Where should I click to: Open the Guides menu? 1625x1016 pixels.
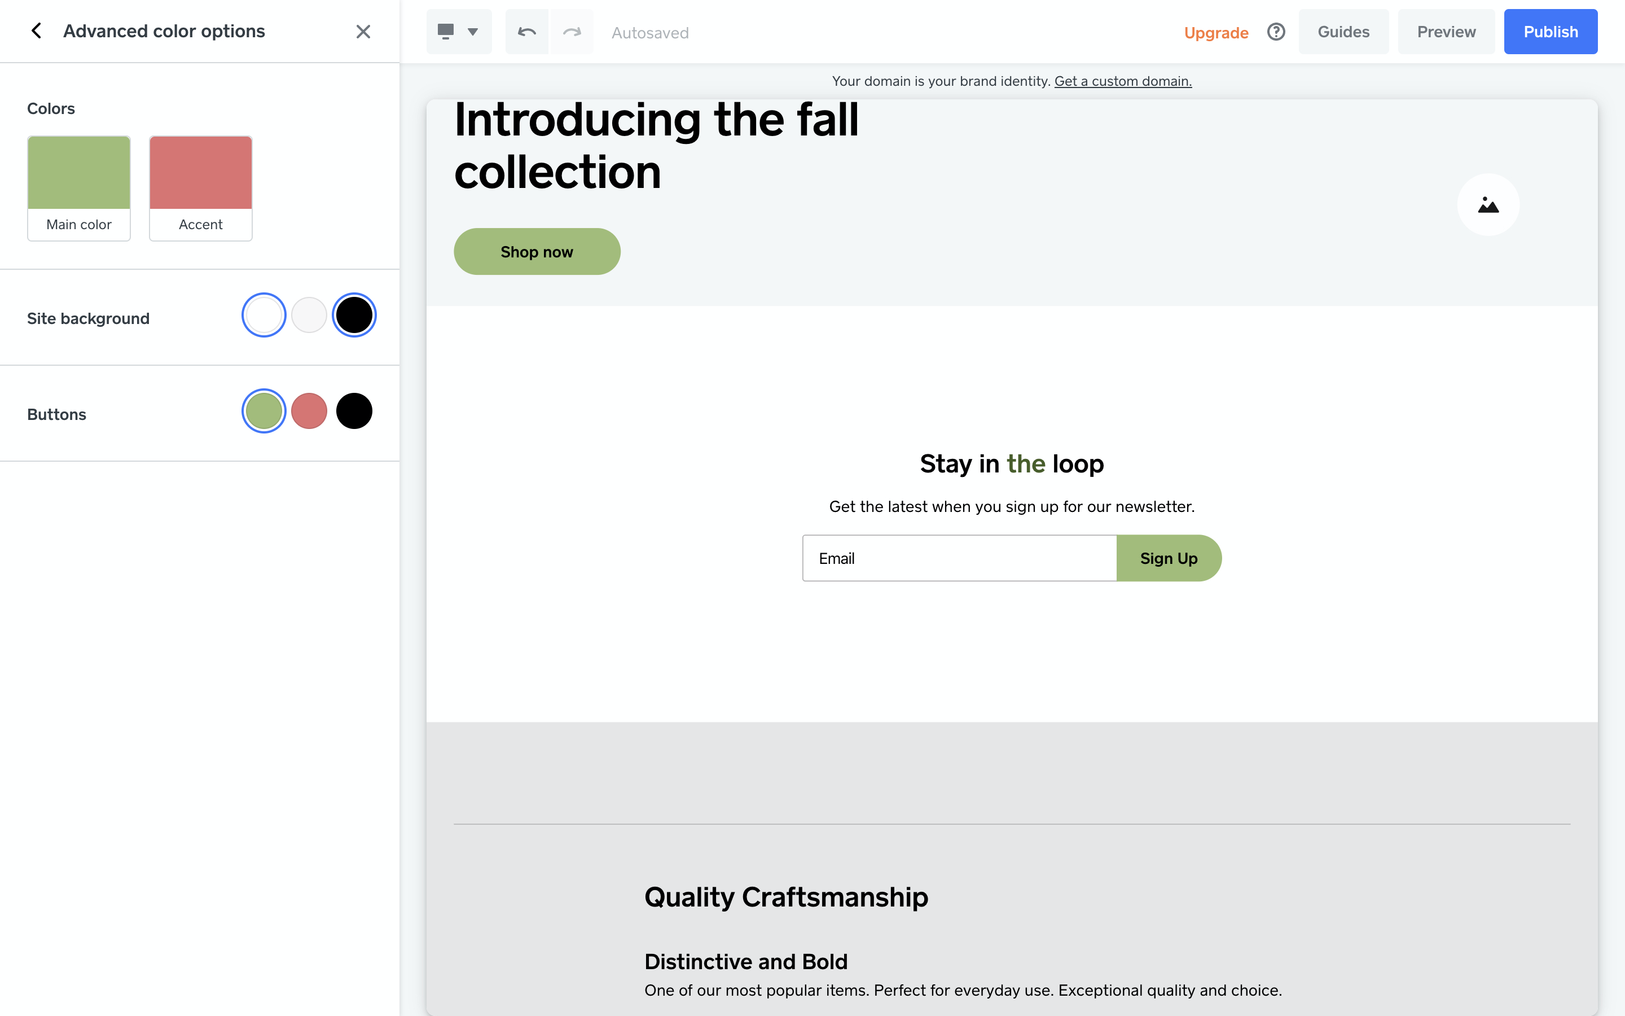tap(1343, 32)
